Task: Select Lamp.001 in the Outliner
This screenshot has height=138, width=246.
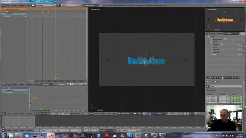Action: click(x=216, y=49)
